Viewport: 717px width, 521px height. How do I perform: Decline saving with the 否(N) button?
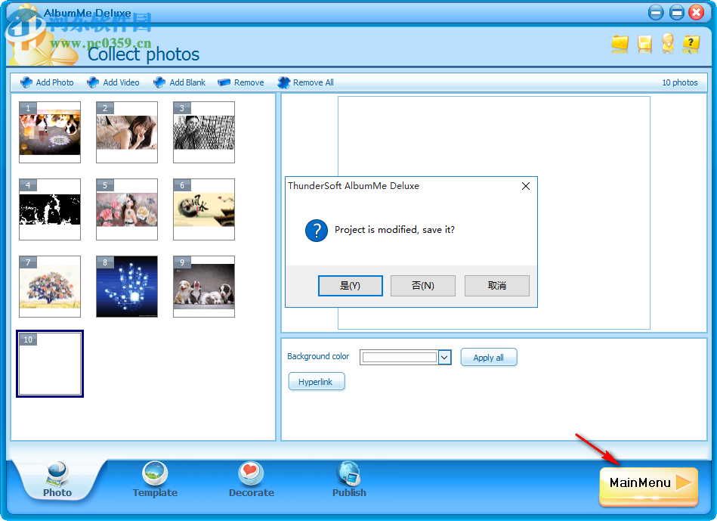coord(422,286)
